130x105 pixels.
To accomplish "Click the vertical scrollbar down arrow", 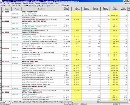I will click(x=129, y=100).
